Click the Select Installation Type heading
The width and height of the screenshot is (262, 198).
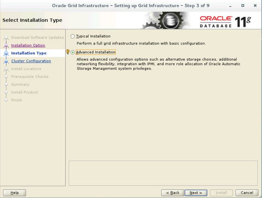pos(32,20)
